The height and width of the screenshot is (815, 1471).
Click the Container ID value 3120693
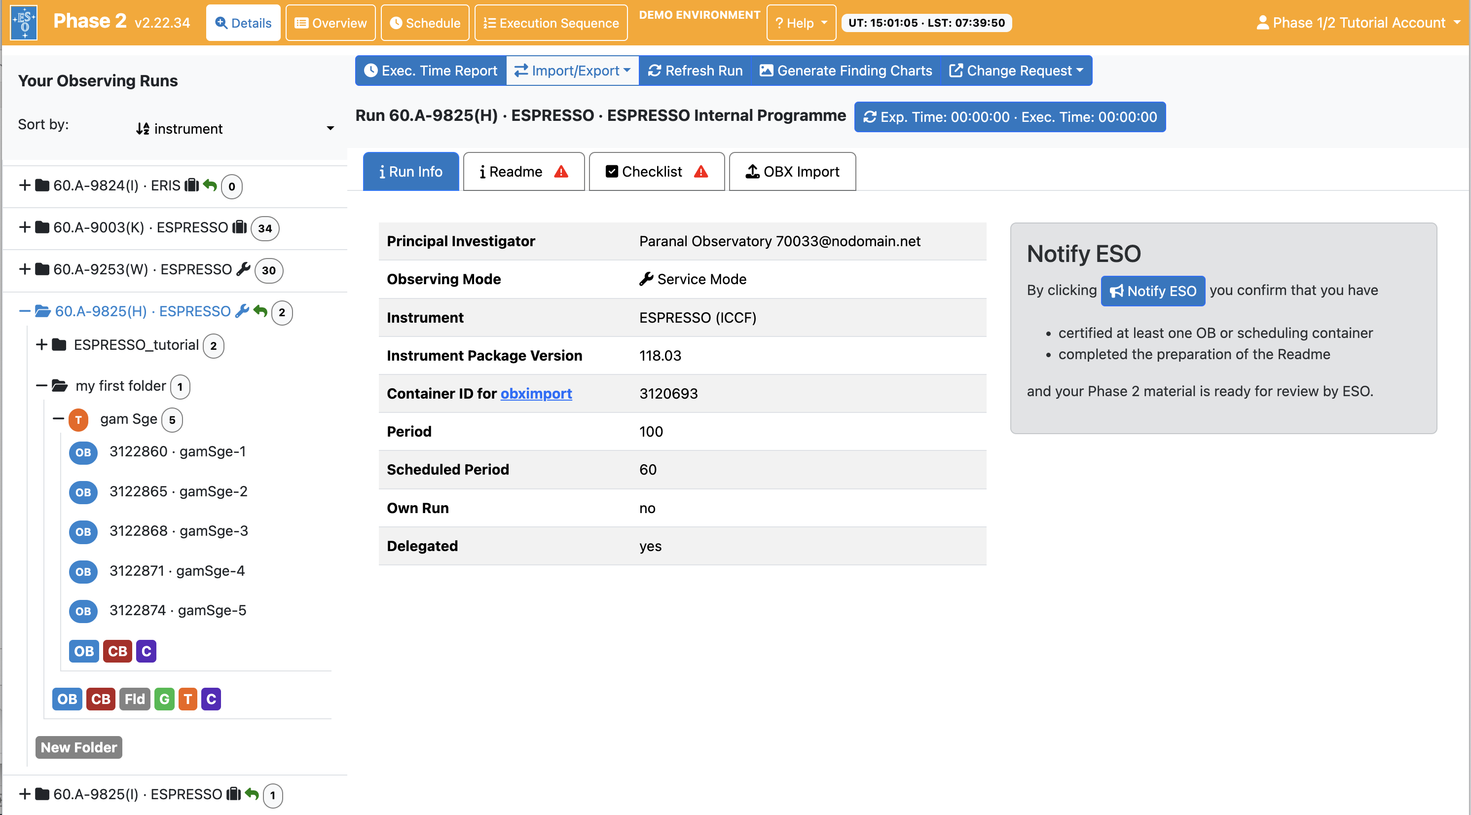pos(668,394)
